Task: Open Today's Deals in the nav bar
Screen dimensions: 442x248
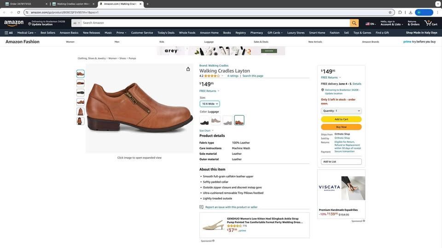Action: coord(166,33)
